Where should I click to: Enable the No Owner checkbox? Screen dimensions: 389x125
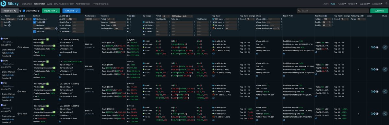click(x=35, y=26)
